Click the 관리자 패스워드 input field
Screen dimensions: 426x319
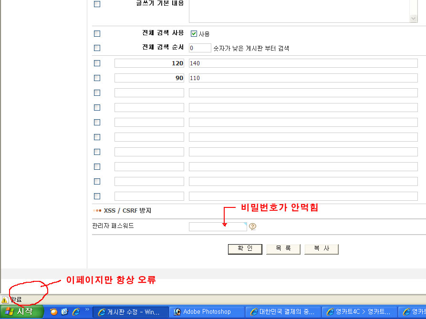click(x=218, y=227)
